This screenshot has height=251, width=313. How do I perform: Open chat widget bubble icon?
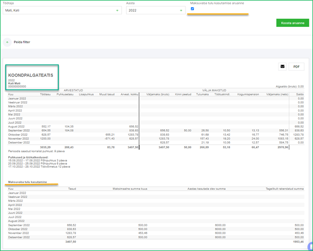(310, 246)
